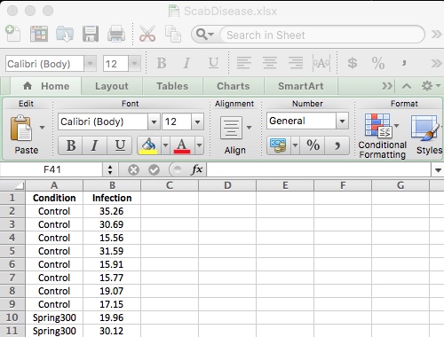Click ribbon percent style button
This screenshot has width=444, height=337.
pos(313,145)
